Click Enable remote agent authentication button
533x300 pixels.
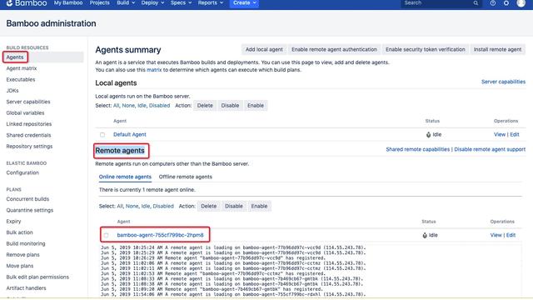(x=334, y=50)
